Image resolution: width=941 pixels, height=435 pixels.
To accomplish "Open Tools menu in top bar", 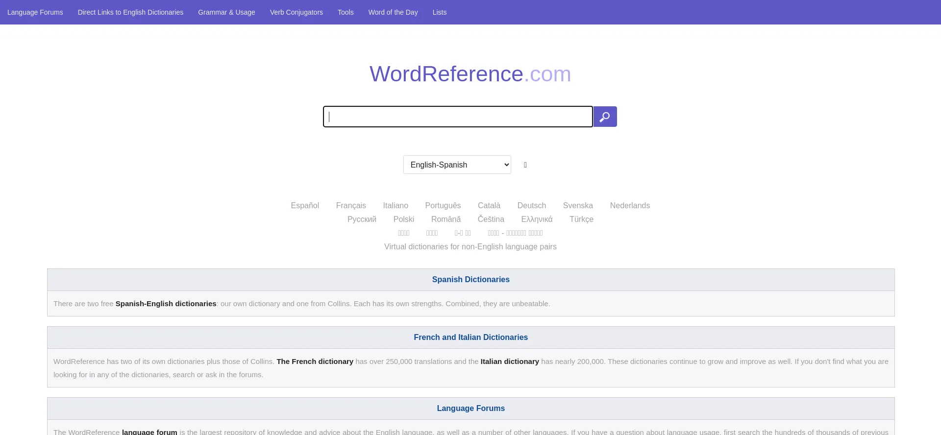I will click(x=346, y=12).
